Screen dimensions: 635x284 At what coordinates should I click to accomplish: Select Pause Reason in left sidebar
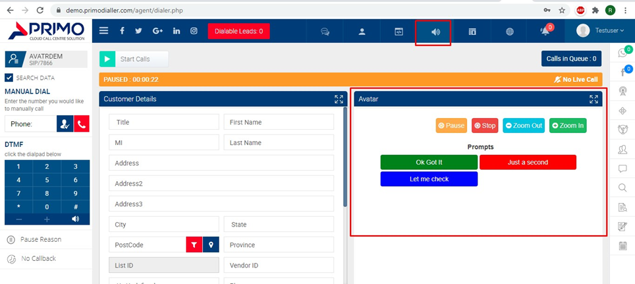click(x=40, y=239)
